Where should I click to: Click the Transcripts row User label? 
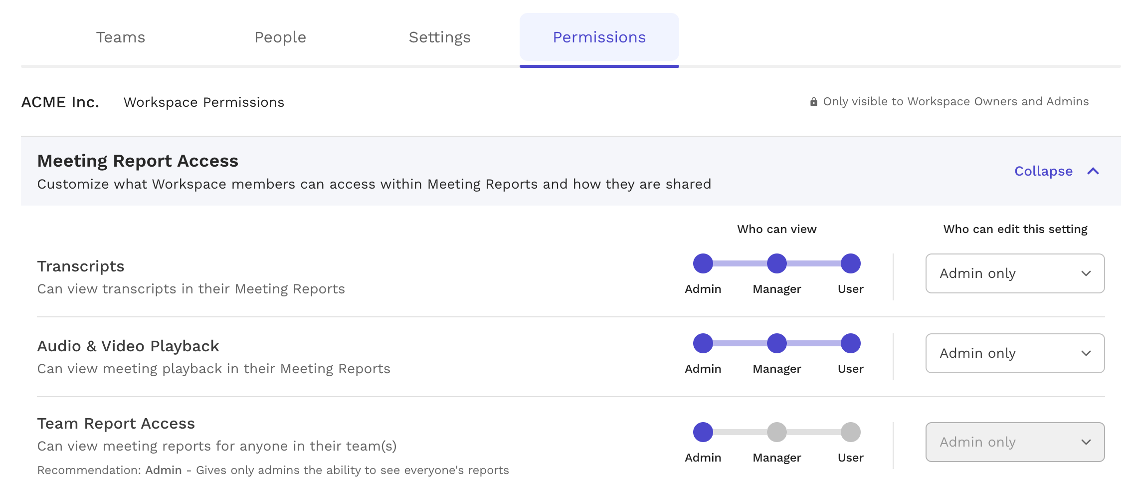pyautogui.click(x=851, y=289)
